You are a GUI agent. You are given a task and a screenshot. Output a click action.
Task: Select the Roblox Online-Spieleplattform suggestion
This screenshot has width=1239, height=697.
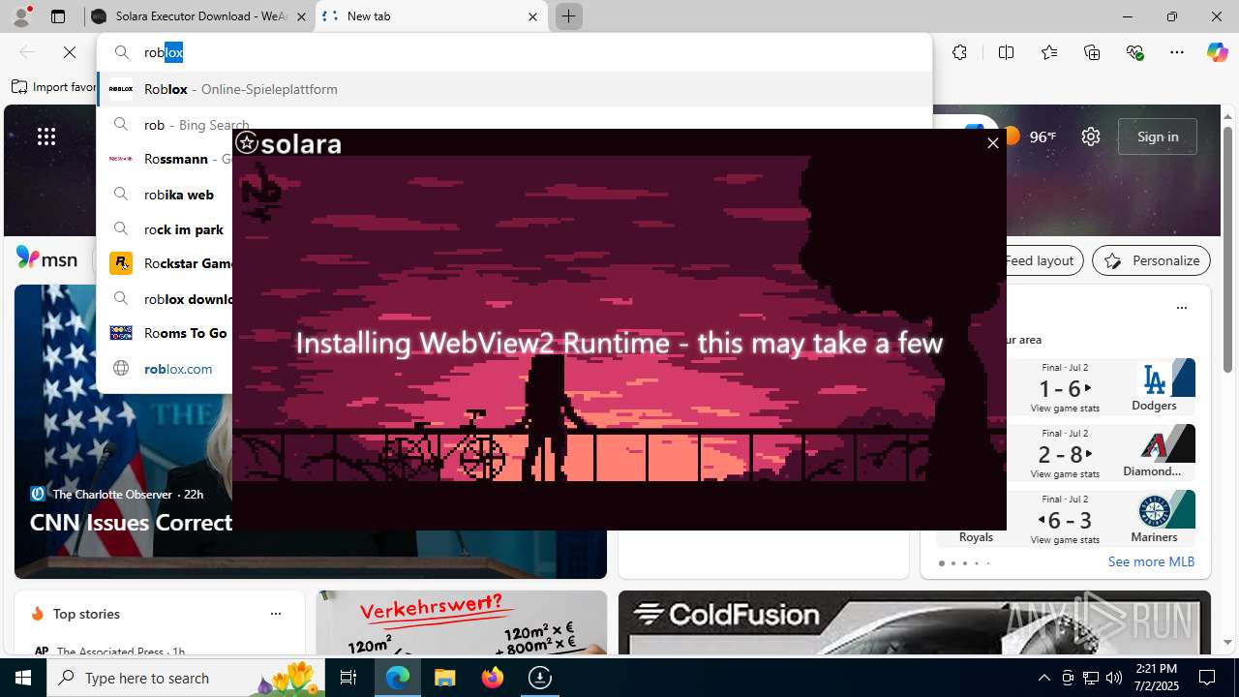tap(514, 89)
